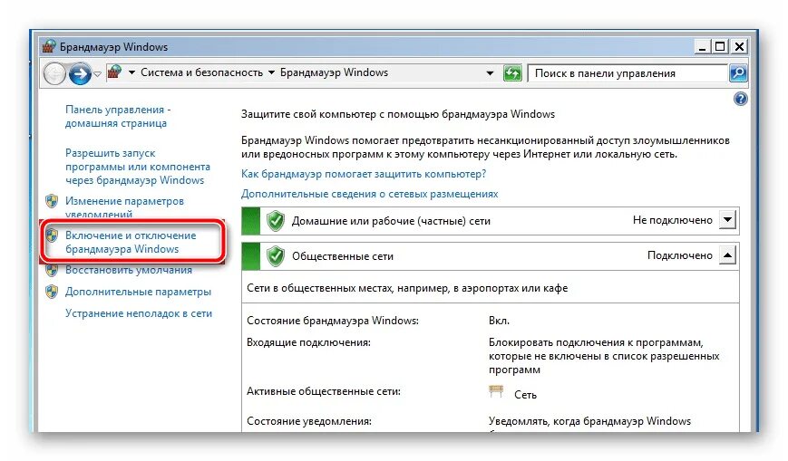Open Система и безопасность breadcrumb
This screenshot has height=461, width=788.
(201, 72)
